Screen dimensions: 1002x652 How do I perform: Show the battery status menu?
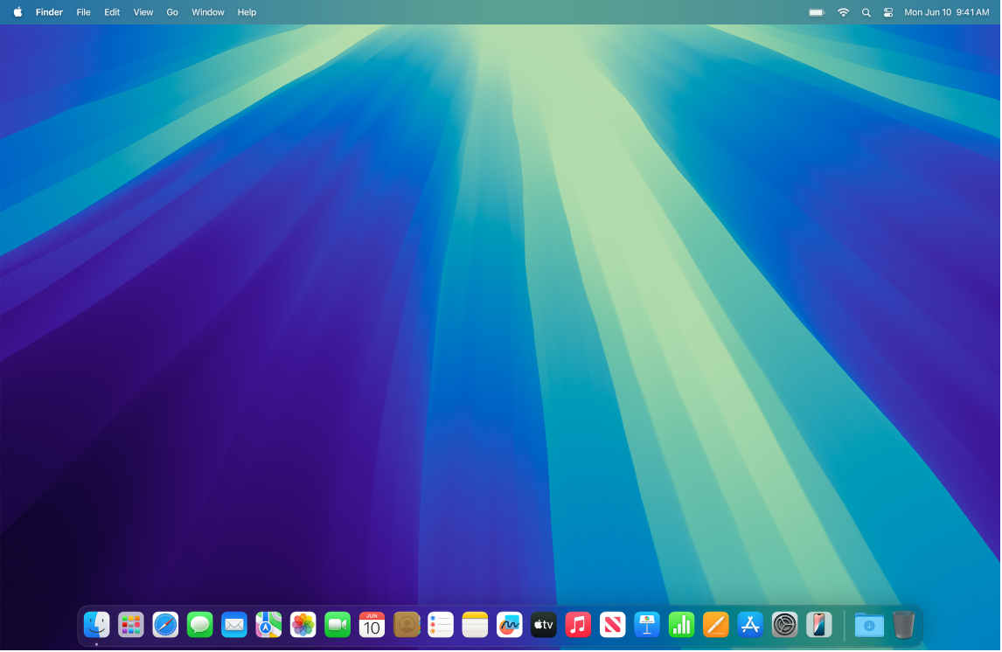click(x=817, y=12)
